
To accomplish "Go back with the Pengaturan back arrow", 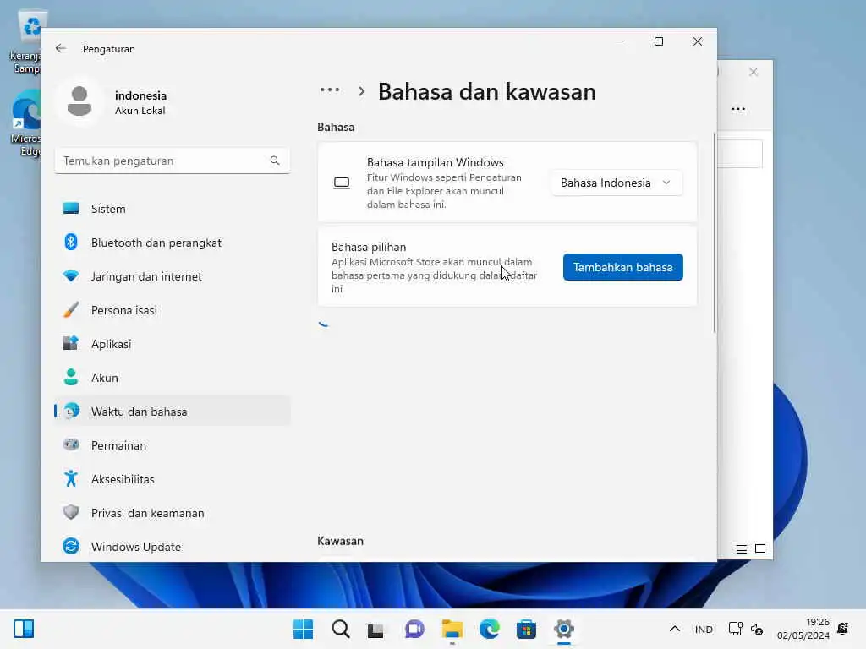I will pyautogui.click(x=61, y=48).
